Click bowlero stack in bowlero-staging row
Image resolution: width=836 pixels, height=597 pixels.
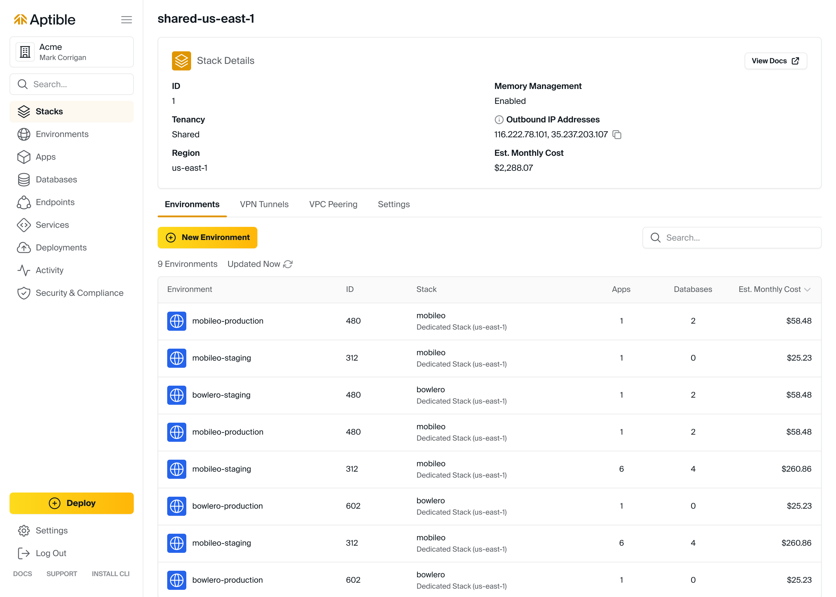pos(431,389)
